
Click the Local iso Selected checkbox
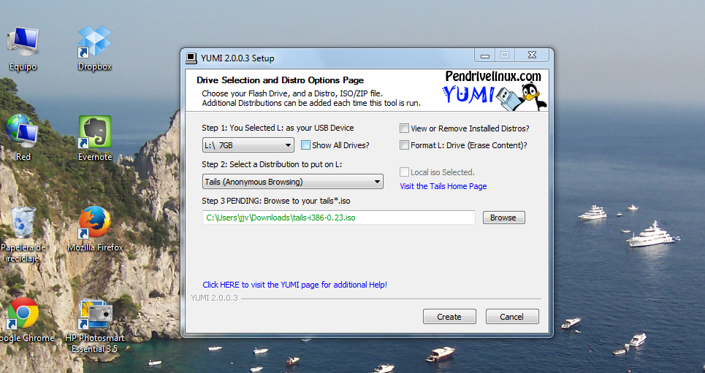pyautogui.click(x=404, y=172)
